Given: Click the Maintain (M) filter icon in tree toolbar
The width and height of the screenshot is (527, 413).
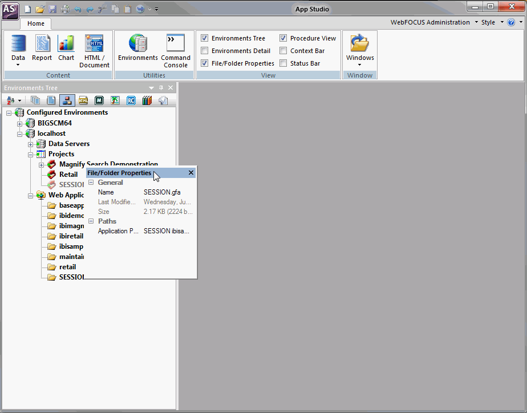Looking at the screenshot, I should [x=99, y=100].
